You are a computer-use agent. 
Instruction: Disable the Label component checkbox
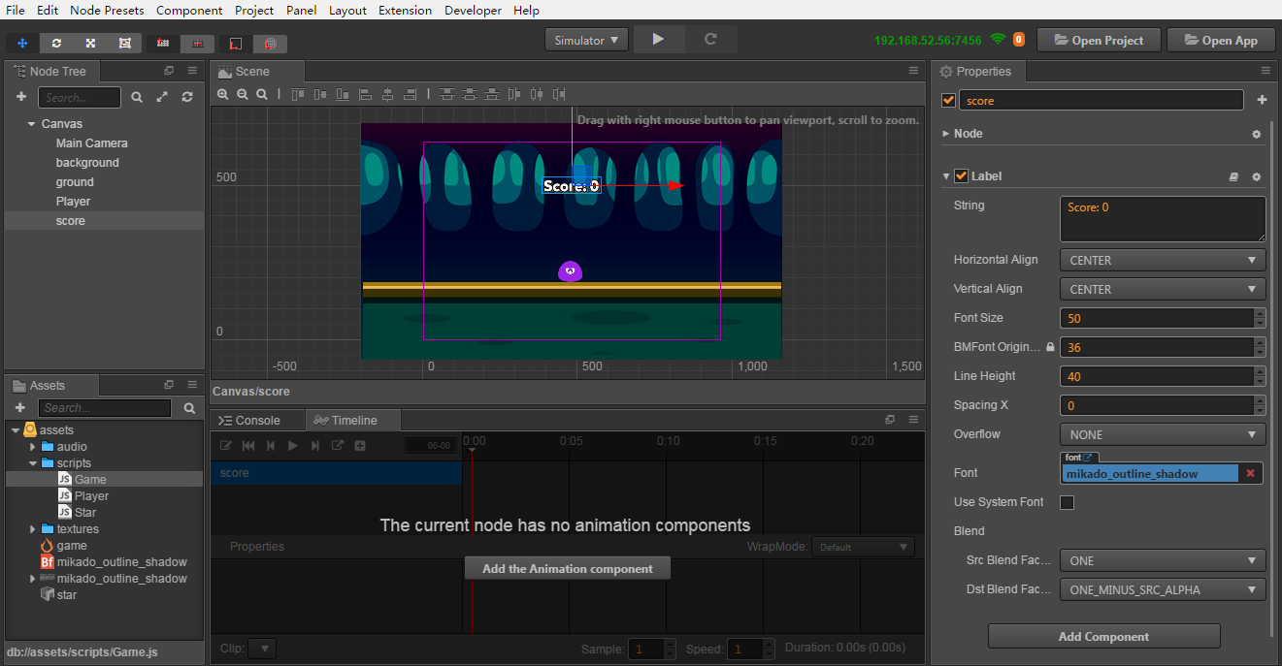pyautogui.click(x=961, y=176)
